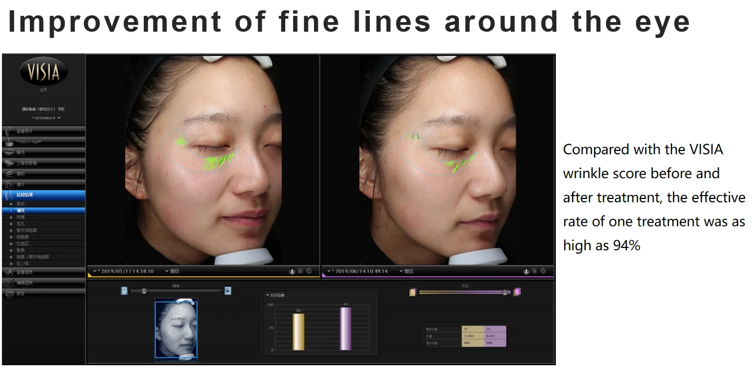Image resolution: width=752 pixels, height=372 pixels.
Task: Select the 紫质 porphyrins option
Action: 43,250
